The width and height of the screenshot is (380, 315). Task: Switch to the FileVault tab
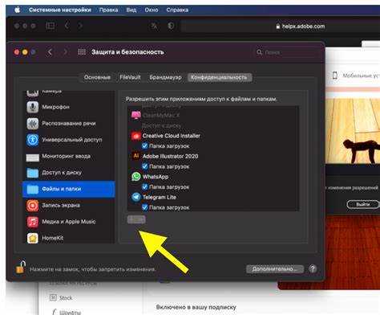tap(130, 77)
